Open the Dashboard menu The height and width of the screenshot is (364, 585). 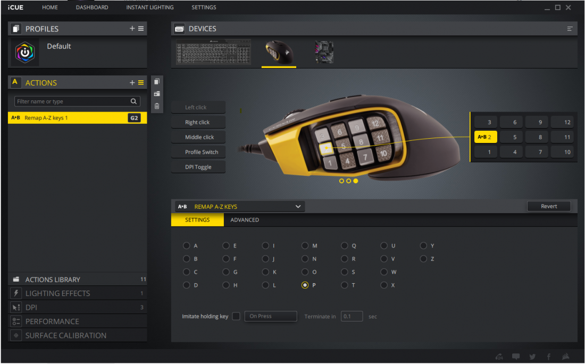92,7
